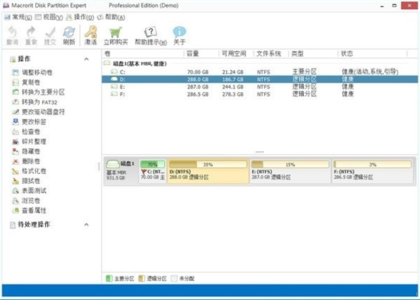The height and width of the screenshot is (300, 420).
Task: Click the E: (NTFS) label in disk map
Action: pos(262,172)
